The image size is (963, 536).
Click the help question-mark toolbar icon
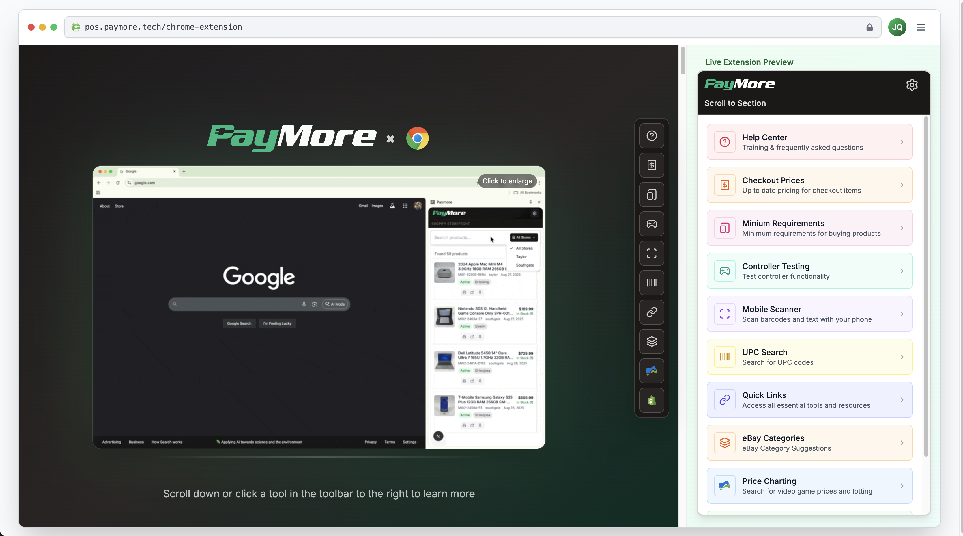click(652, 136)
